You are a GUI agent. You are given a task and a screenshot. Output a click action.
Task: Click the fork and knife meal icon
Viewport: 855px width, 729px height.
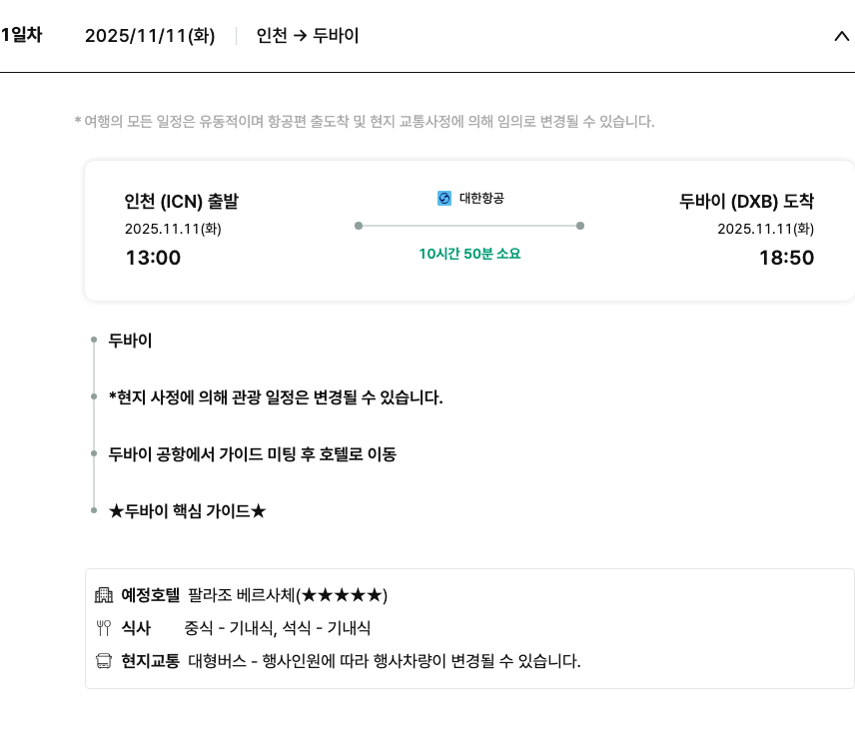tap(104, 628)
